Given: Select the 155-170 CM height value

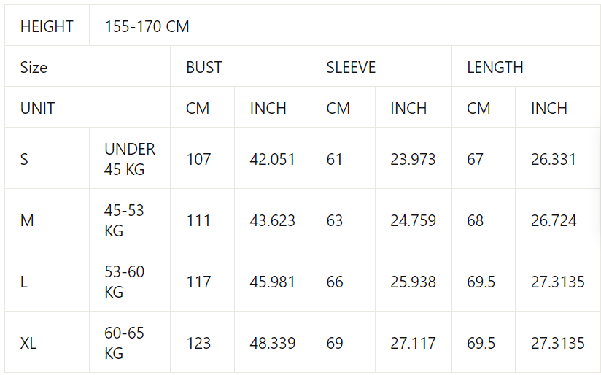Looking at the screenshot, I should (147, 27).
